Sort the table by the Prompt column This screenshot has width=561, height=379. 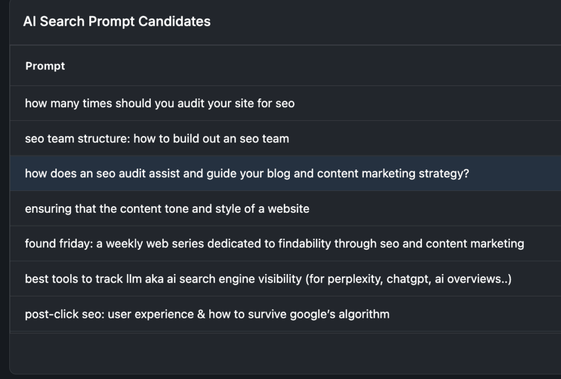(x=45, y=66)
